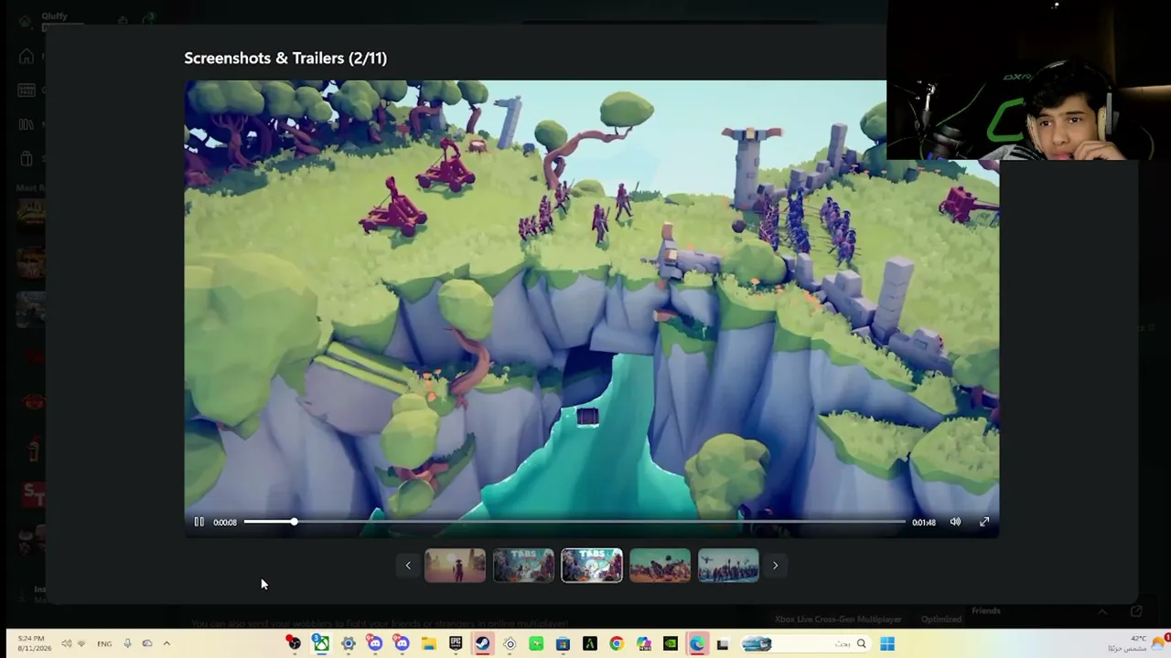Pause the trailer video
The width and height of the screenshot is (1171, 658).
[x=199, y=522]
